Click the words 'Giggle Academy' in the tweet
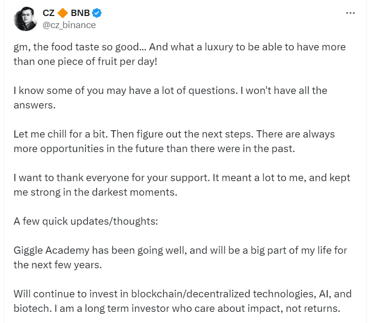370x323 pixels. (x=51, y=250)
